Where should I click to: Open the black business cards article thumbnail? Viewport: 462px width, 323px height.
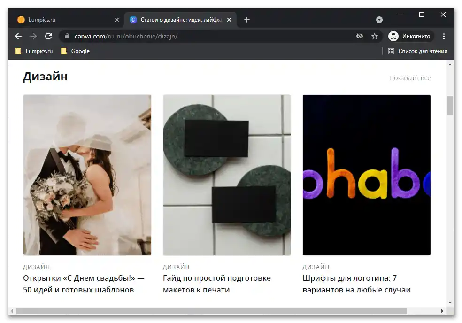(227, 175)
